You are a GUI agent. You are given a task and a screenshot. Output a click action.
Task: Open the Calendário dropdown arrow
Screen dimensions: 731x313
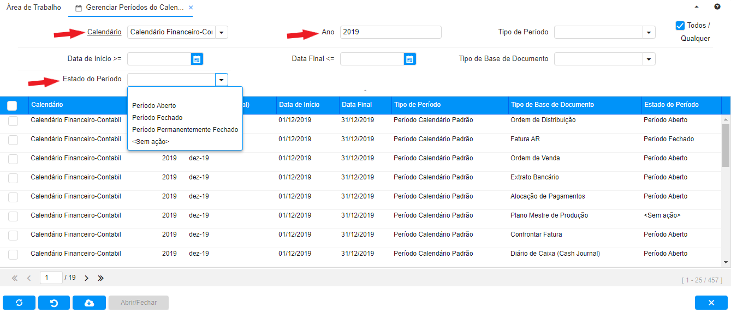(x=222, y=33)
